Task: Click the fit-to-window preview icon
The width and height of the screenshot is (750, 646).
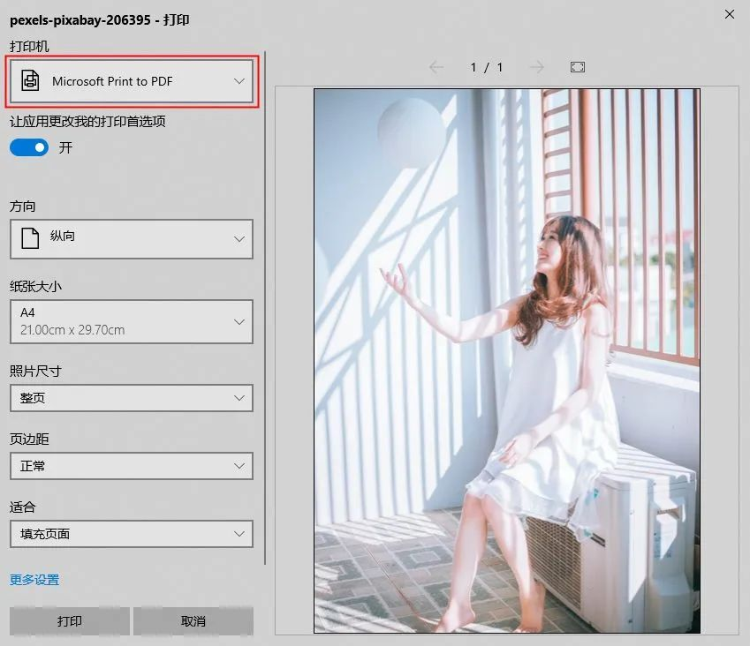Action: (x=577, y=66)
